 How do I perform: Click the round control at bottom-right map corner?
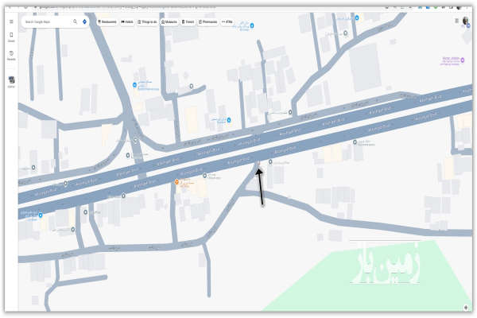pos(466,308)
